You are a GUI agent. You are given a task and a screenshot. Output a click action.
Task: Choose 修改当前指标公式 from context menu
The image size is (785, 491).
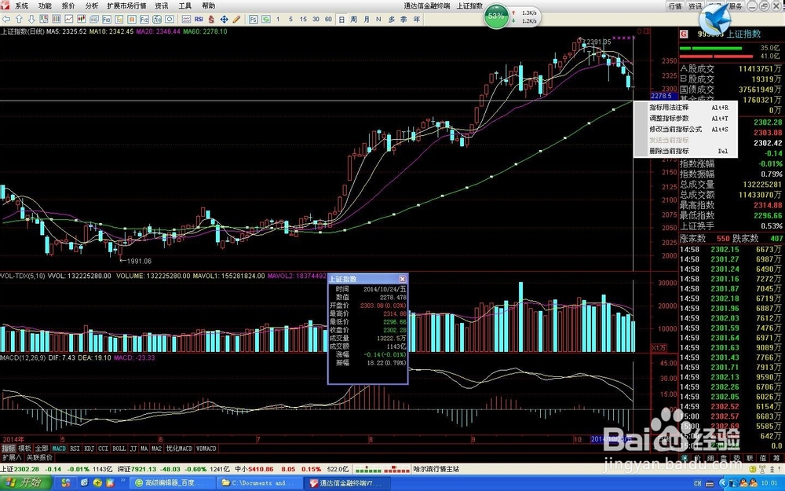pyautogui.click(x=685, y=130)
